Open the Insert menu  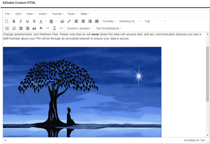tap(44, 14)
